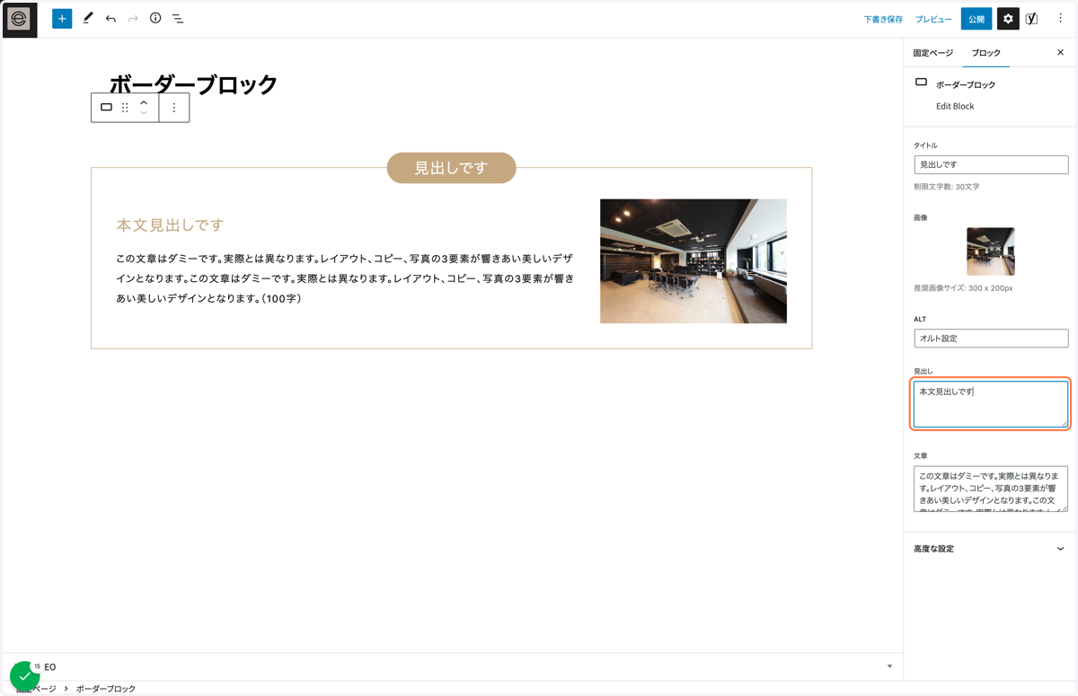Click the プレビュー preview button

933,19
